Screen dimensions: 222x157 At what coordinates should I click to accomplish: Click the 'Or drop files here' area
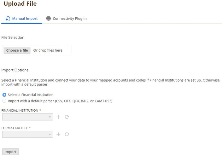(x=48, y=50)
